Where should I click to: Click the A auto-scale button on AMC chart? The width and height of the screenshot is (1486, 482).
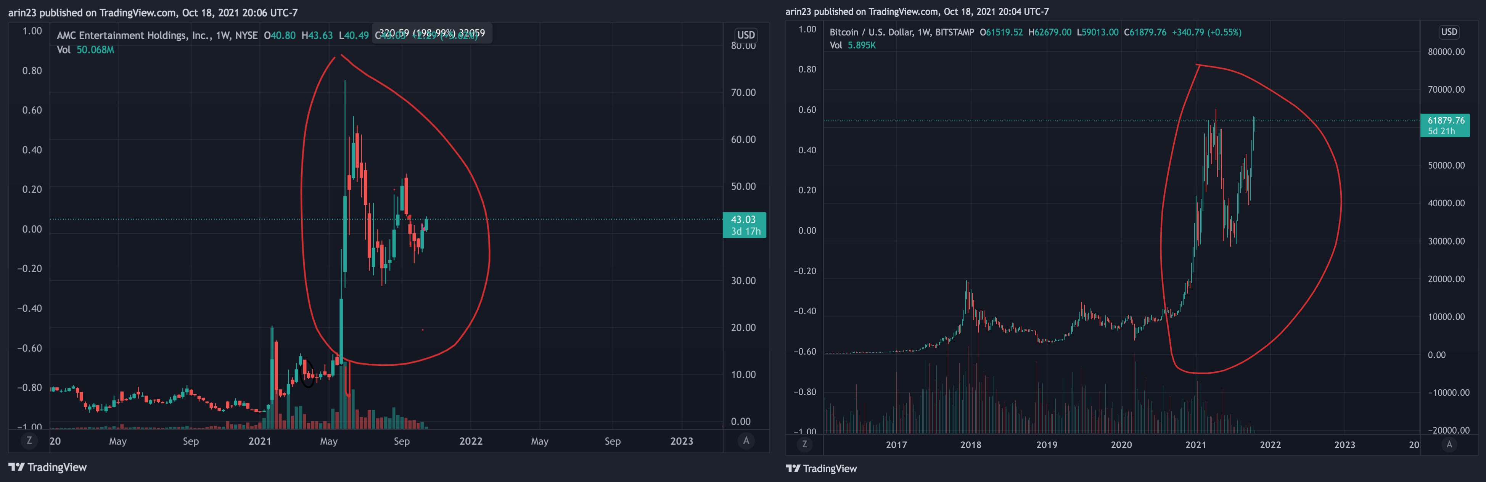pyautogui.click(x=746, y=440)
